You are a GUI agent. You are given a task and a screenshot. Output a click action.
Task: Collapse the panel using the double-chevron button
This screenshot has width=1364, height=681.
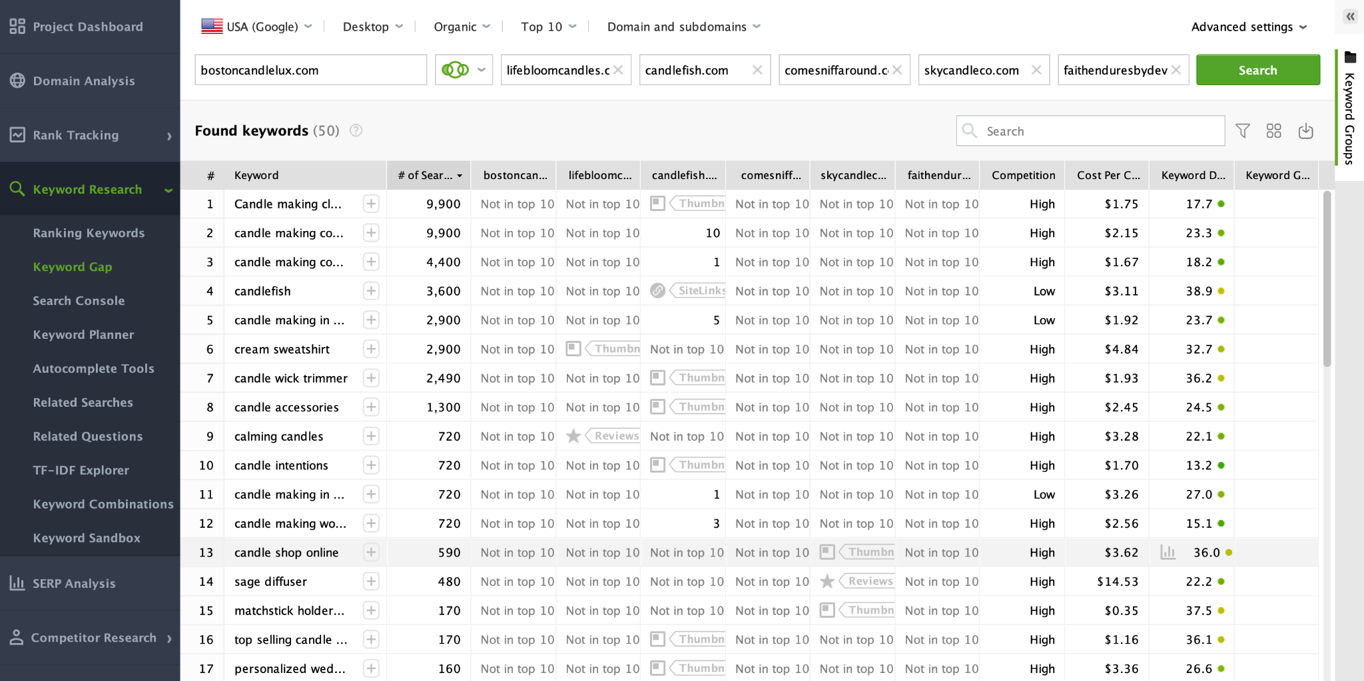pyautogui.click(x=1351, y=17)
